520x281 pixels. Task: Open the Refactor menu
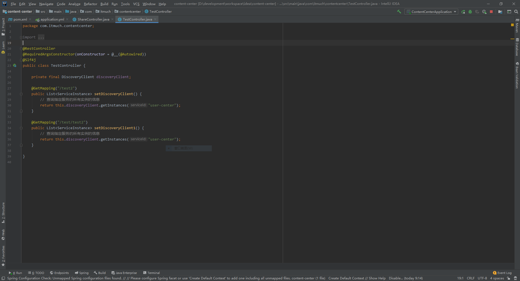point(90,4)
